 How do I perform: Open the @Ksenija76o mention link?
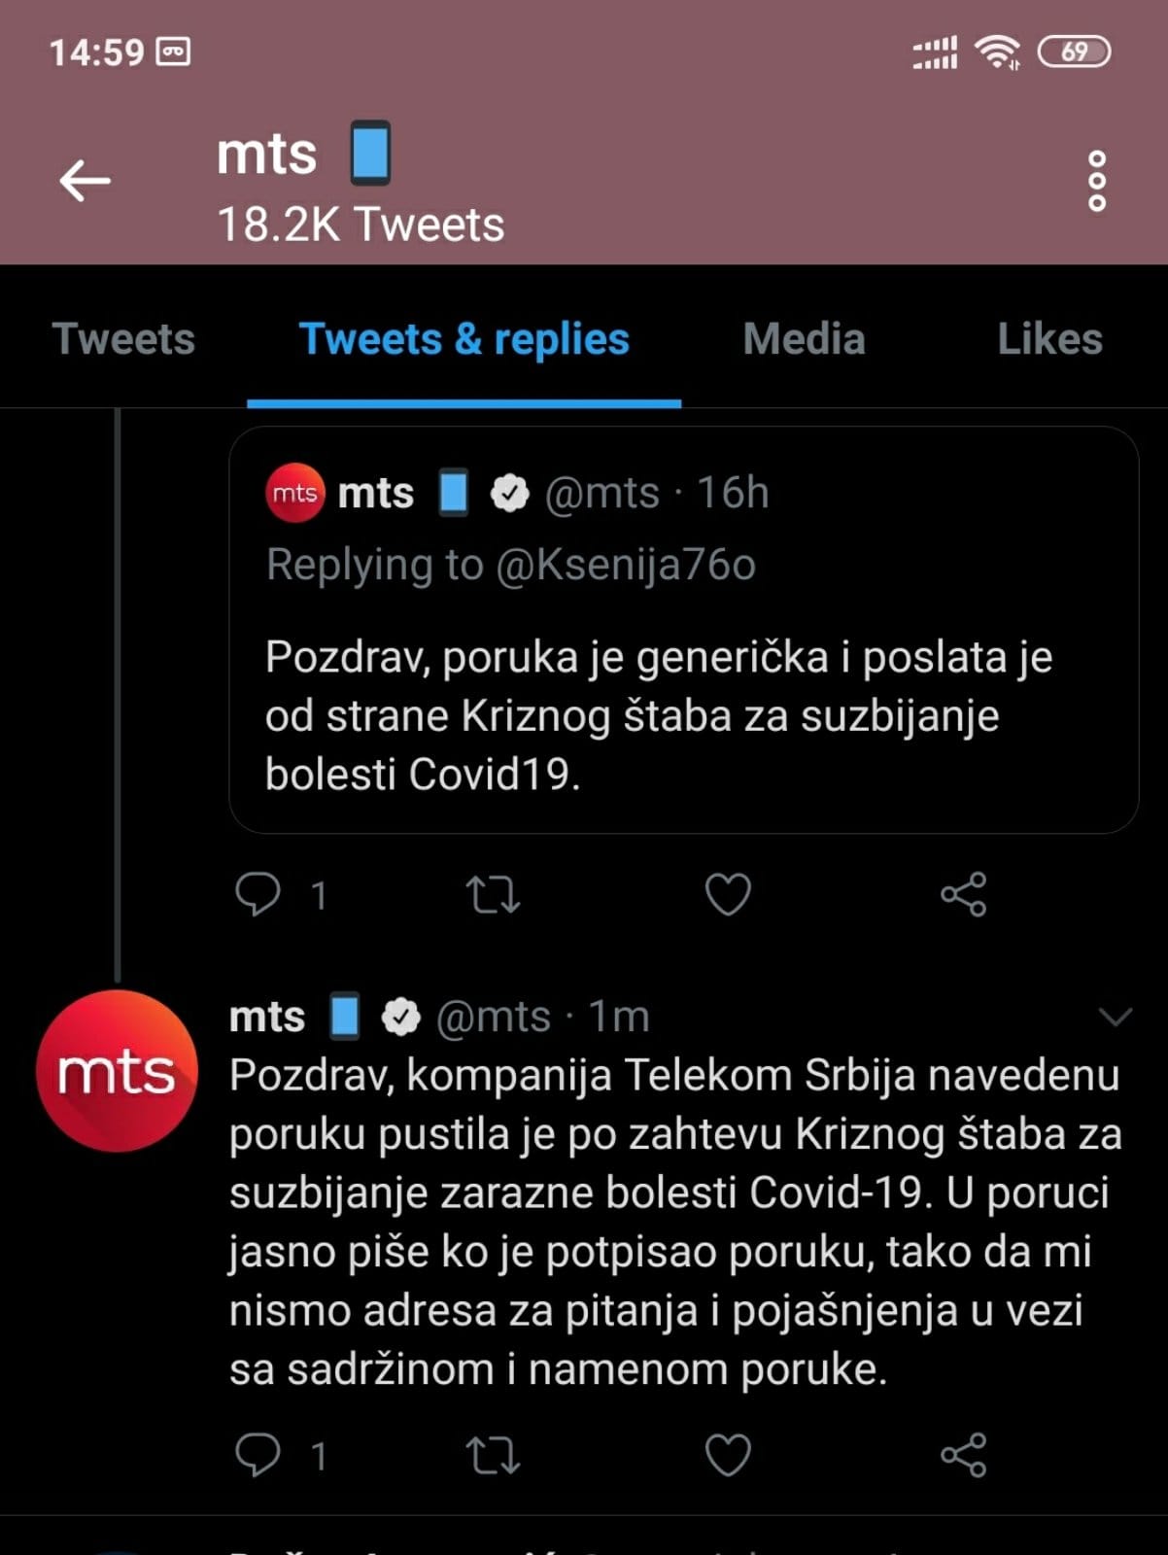click(x=626, y=565)
